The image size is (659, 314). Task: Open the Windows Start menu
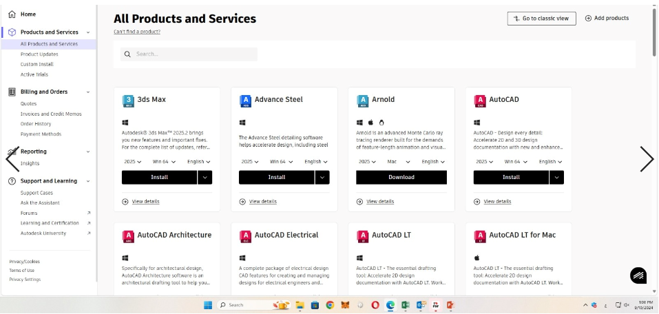[x=208, y=305]
